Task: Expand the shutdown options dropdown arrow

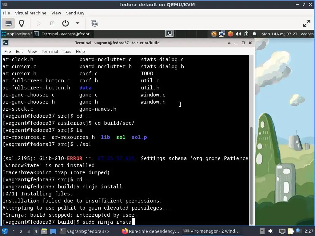Action: coord(77,23)
